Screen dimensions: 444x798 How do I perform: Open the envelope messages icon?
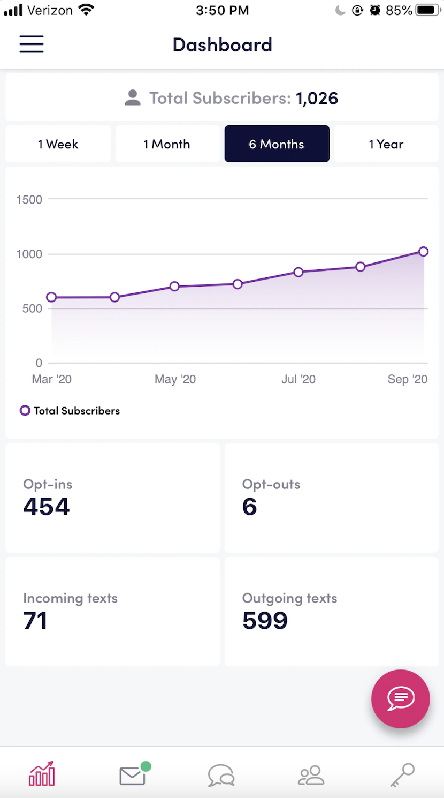132,775
